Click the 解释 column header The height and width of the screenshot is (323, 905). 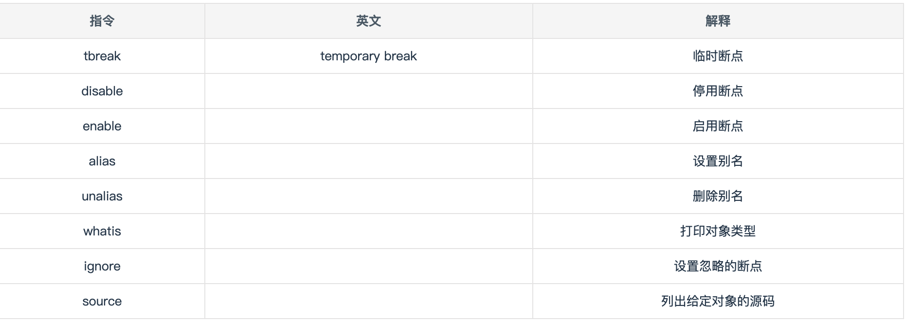click(x=718, y=21)
